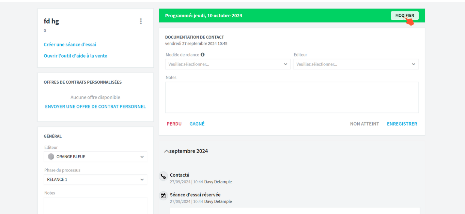Mark the lead as GAGNÉ
The width and height of the screenshot is (465, 214).
click(x=197, y=124)
